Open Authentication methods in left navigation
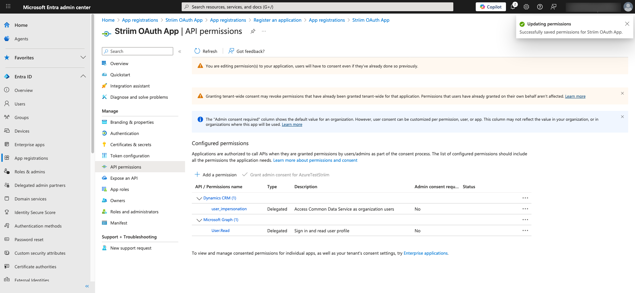 pyautogui.click(x=38, y=226)
